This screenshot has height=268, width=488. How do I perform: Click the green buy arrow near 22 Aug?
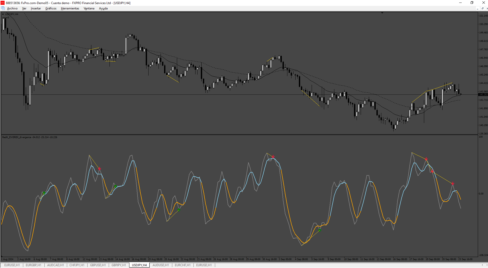pos(179,210)
